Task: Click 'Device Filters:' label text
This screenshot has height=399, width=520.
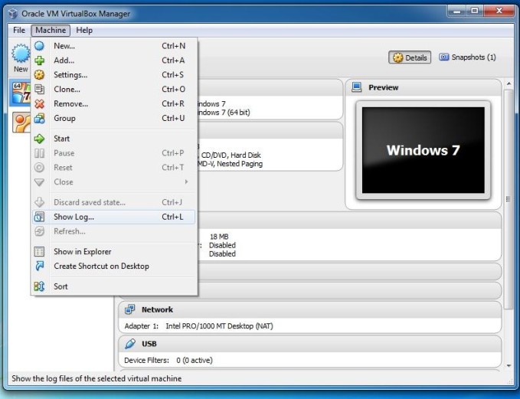Action: [146, 360]
